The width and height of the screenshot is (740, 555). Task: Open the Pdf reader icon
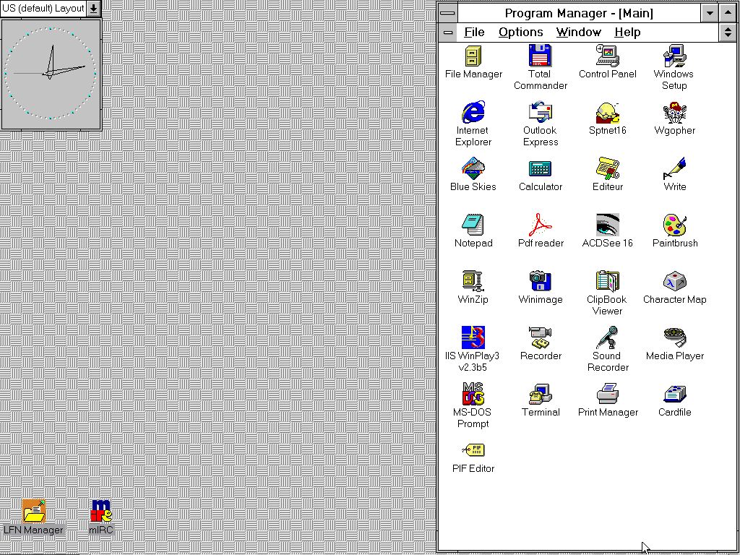point(540,225)
